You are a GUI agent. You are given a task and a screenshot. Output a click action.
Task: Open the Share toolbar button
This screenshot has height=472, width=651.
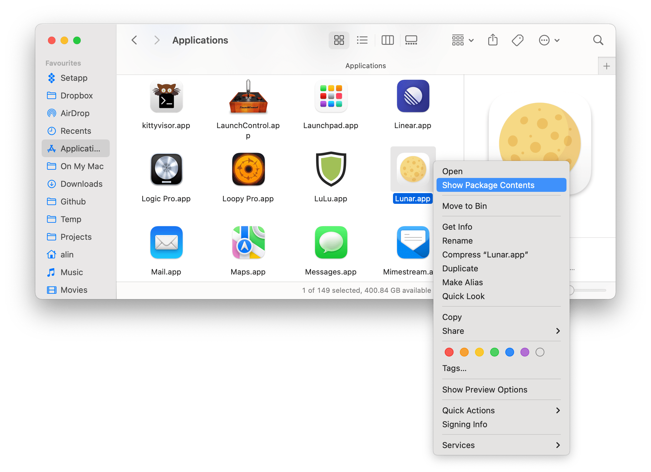tap(493, 40)
